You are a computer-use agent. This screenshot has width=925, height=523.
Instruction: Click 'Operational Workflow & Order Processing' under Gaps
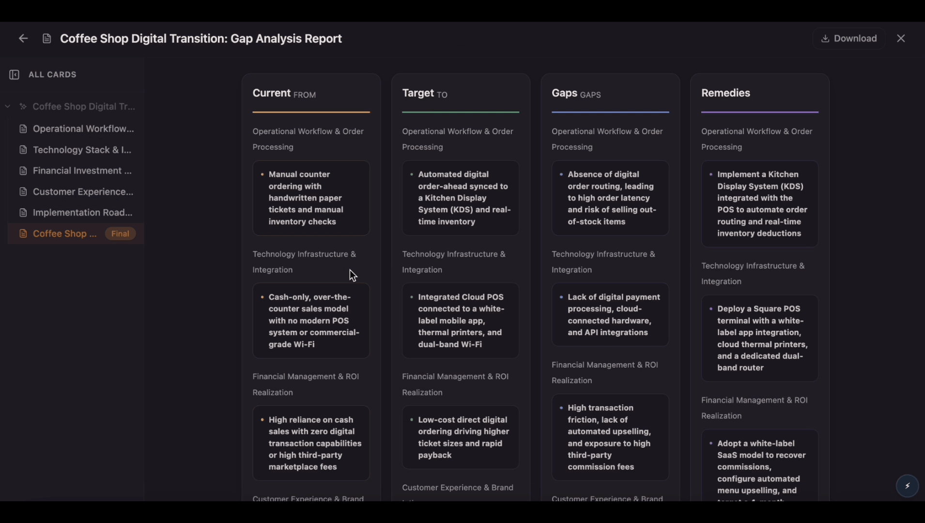[607, 139]
